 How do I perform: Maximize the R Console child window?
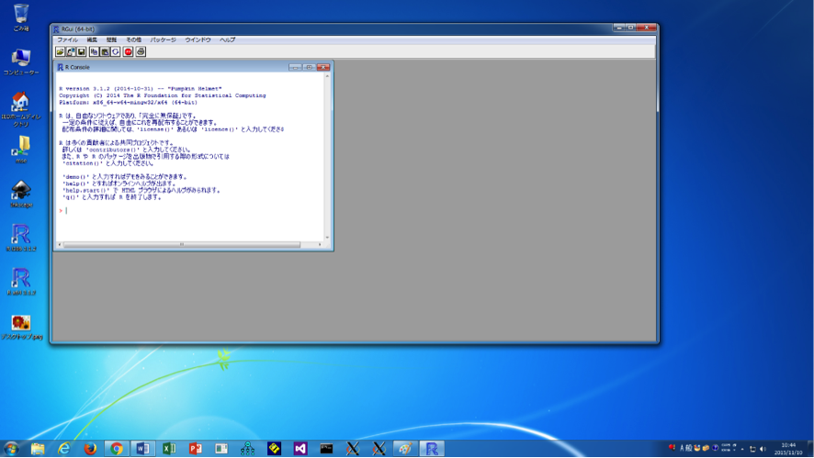coord(310,67)
